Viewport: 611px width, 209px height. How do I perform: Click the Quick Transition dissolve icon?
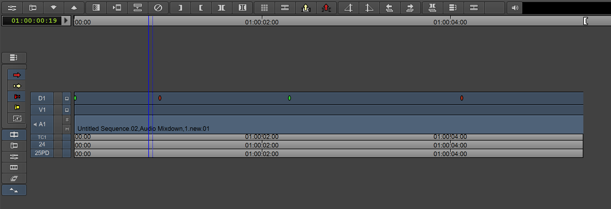click(96, 8)
